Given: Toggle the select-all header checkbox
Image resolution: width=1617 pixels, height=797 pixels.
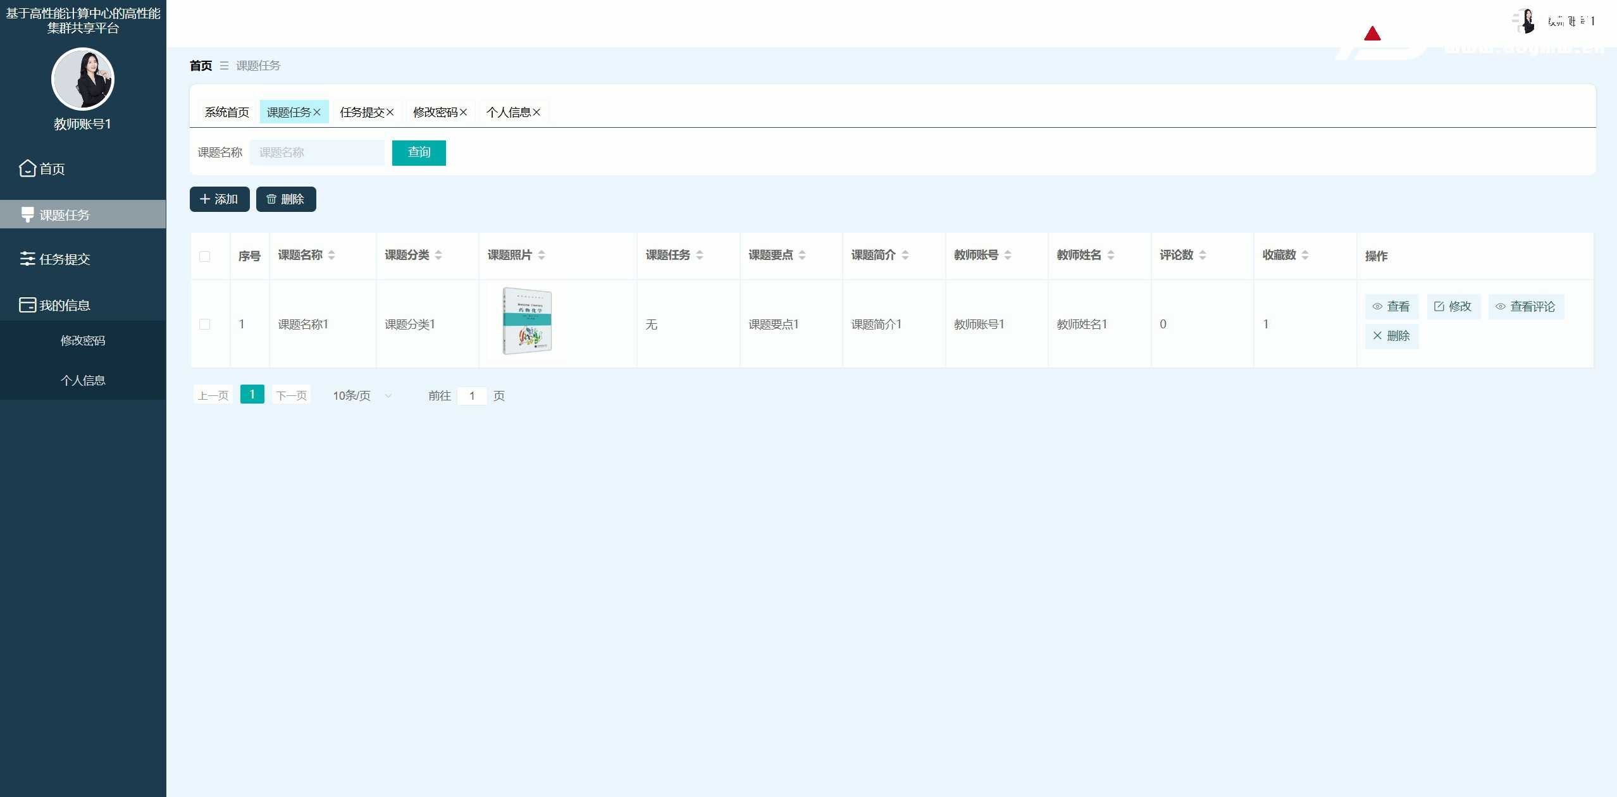Looking at the screenshot, I should click(204, 256).
